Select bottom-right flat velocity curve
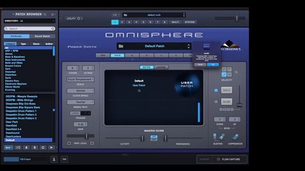This screenshot has height=171, width=305. [x=229, y=75]
